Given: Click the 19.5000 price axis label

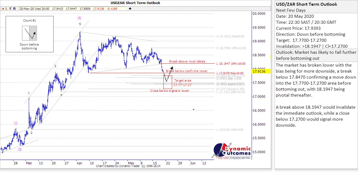Looking at the screenshot, I should pos(259,27).
